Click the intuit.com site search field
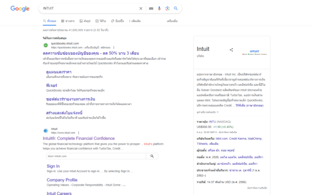312x195 pixels. point(96,156)
